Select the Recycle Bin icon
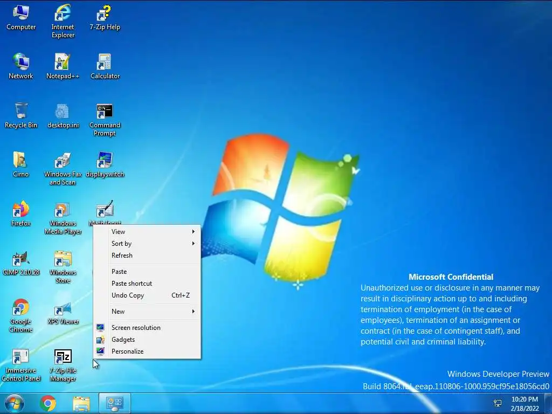 click(x=21, y=115)
